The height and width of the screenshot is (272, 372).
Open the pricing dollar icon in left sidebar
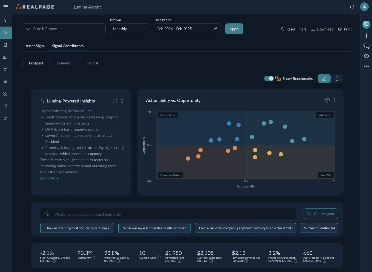coord(5,57)
